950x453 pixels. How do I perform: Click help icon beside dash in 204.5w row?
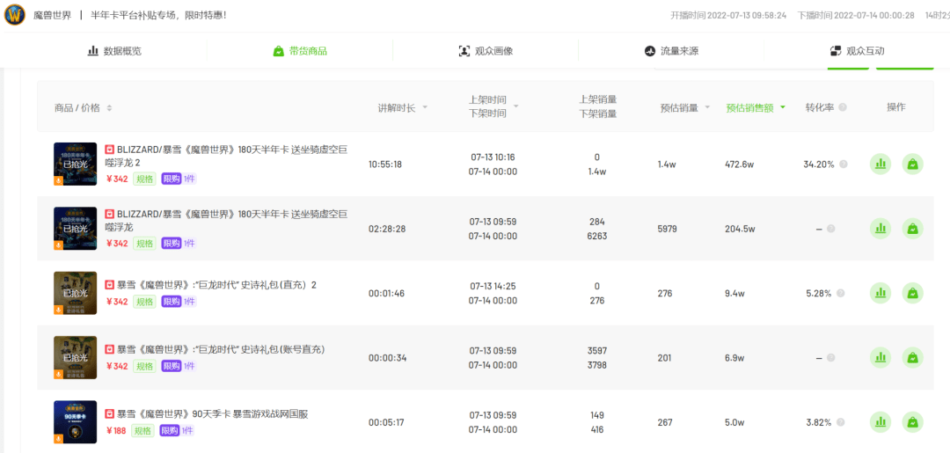pyautogui.click(x=830, y=229)
